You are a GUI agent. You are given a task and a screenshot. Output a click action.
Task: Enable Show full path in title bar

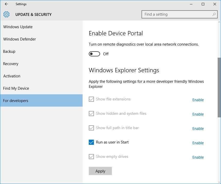(x=198, y=129)
